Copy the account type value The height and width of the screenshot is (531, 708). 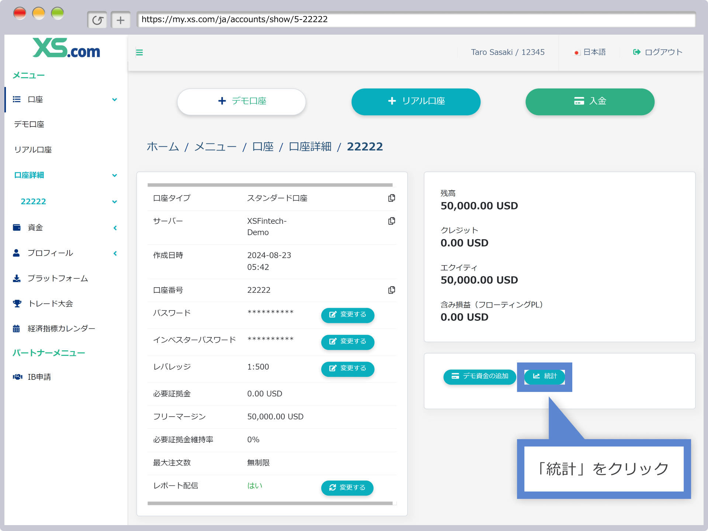[x=392, y=198]
